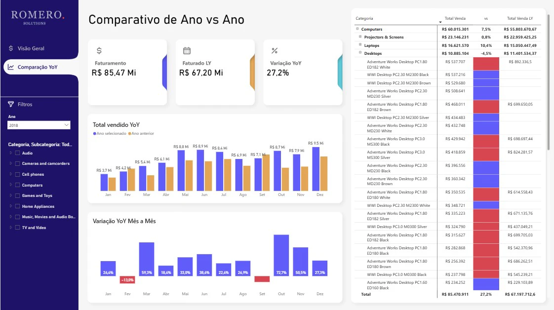The width and height of the screenshot is (554, 310).
Task: Check the Audio category checkbox
Action: pyautogui.click(x=17, y=153)
